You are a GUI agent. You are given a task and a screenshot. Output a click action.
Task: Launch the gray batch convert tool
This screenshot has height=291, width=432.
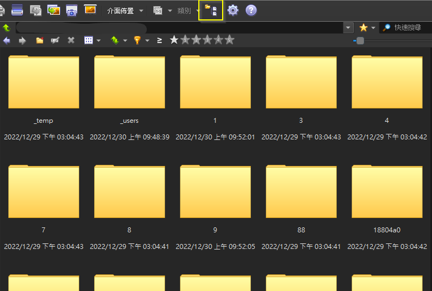[35, 11]
